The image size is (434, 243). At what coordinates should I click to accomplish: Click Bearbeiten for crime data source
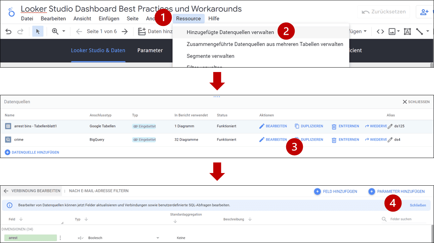coord(273,140)
